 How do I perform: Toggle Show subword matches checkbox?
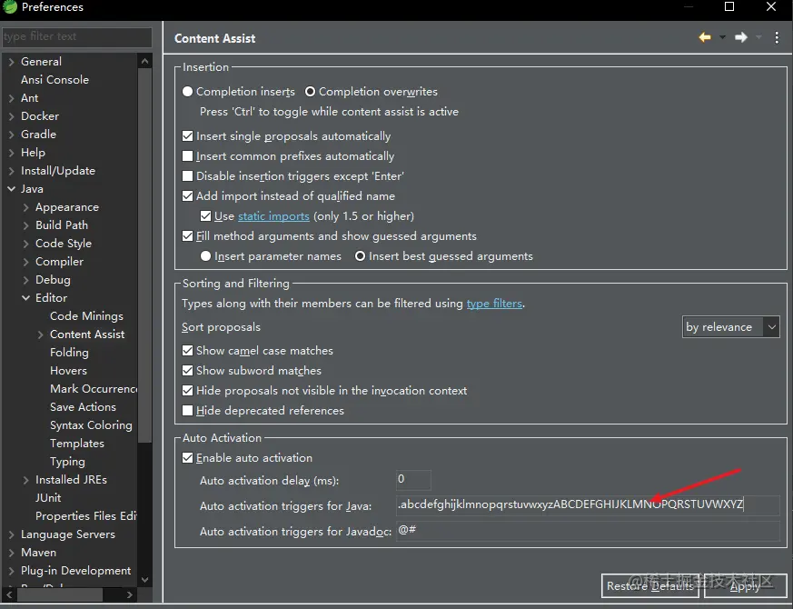pyautogui.click(x=188, y=371)
